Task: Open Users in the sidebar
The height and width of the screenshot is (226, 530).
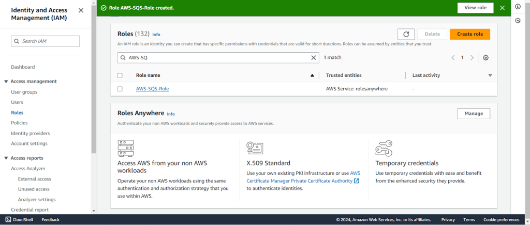Action: pos(17,102)
